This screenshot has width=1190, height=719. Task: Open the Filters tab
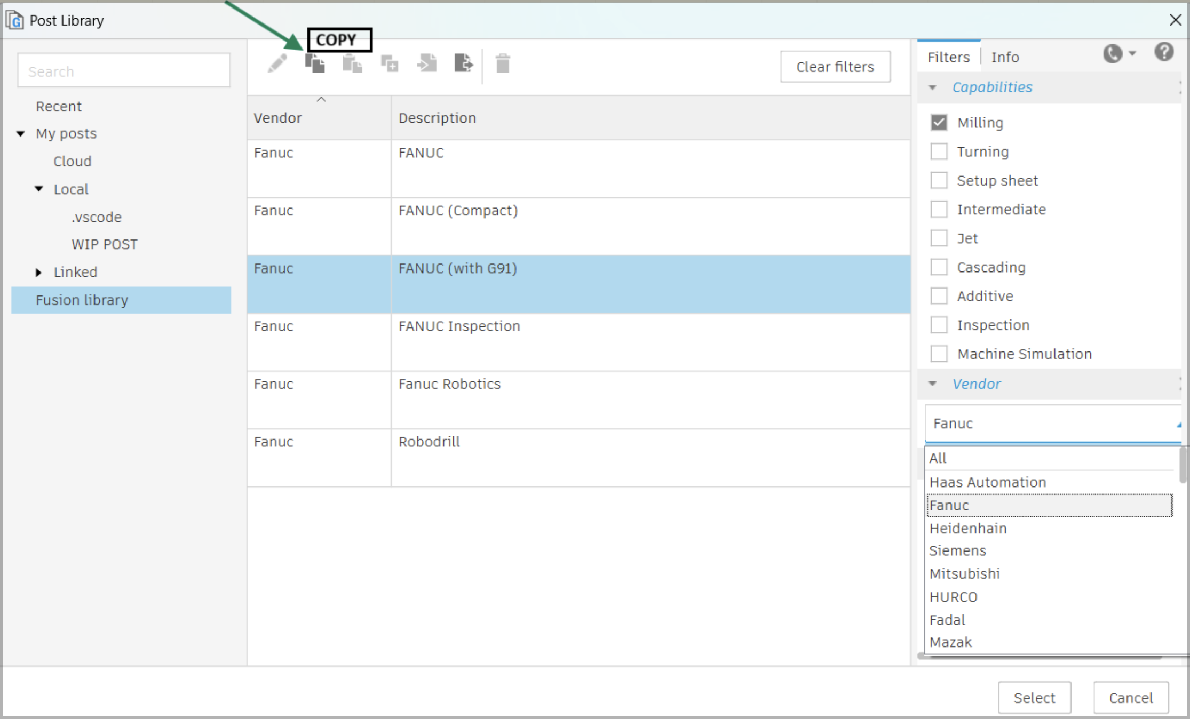[x=948, y=57]
